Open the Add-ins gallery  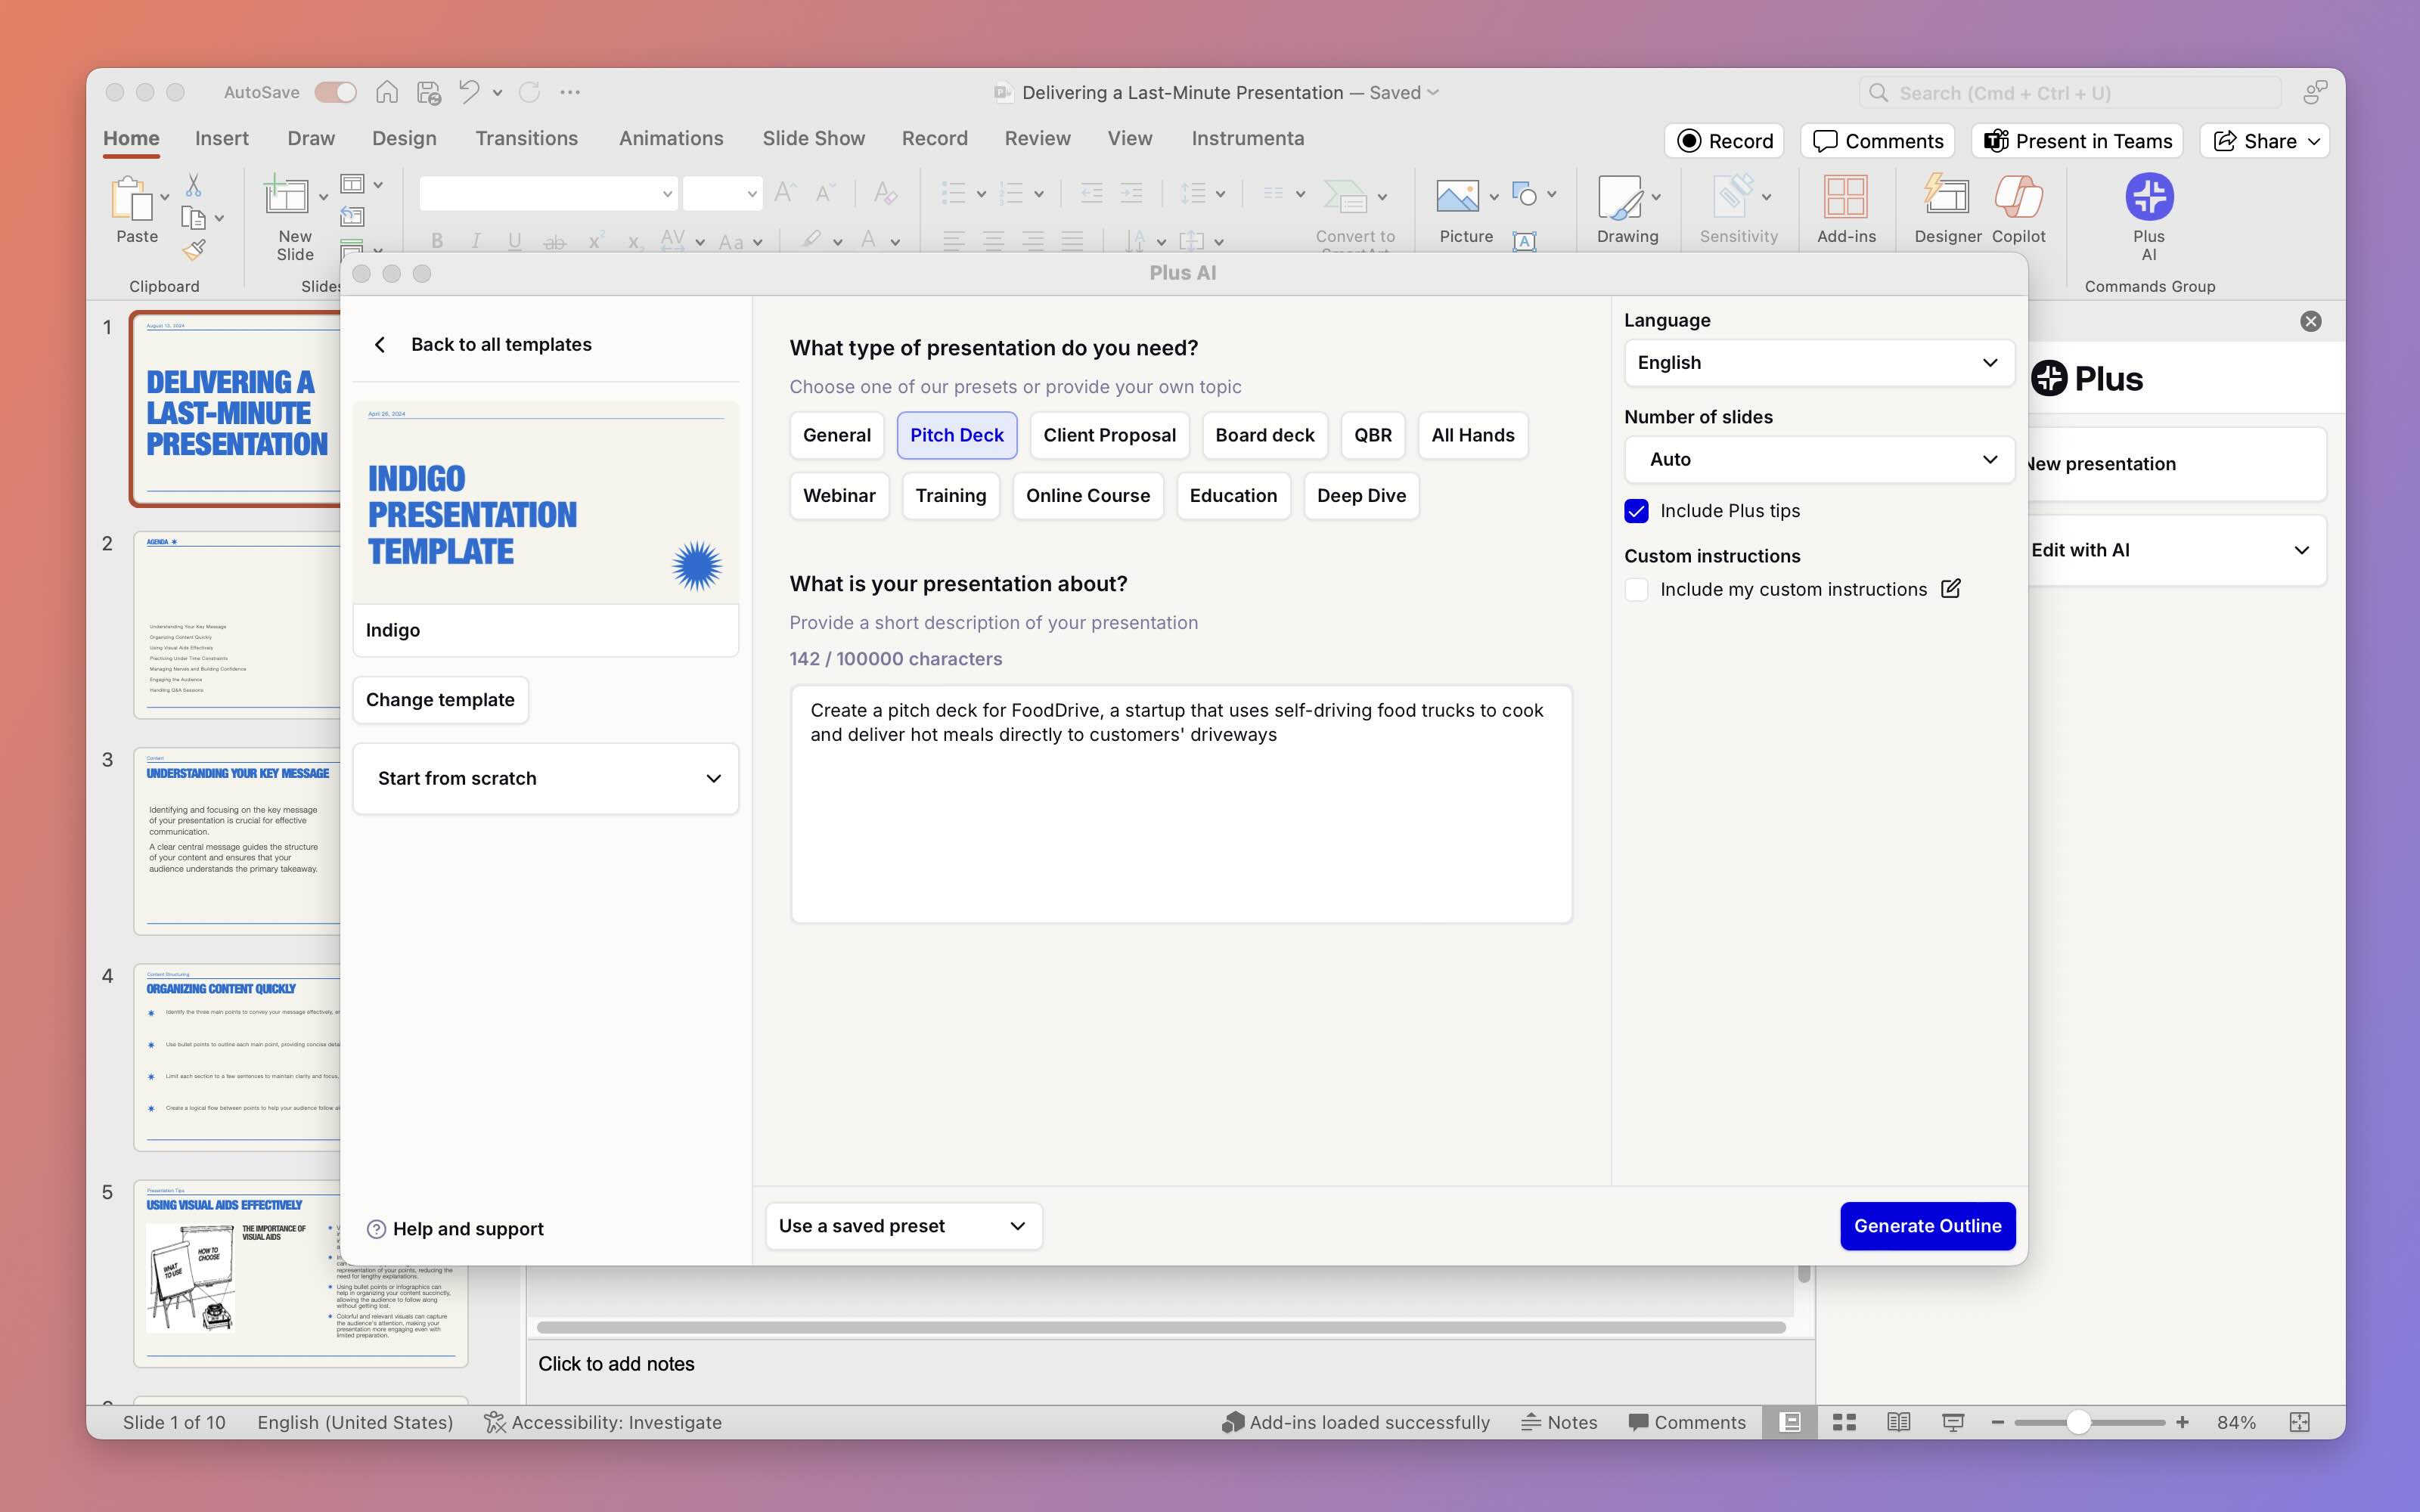pyautogui.click(x=1846, y=209)
